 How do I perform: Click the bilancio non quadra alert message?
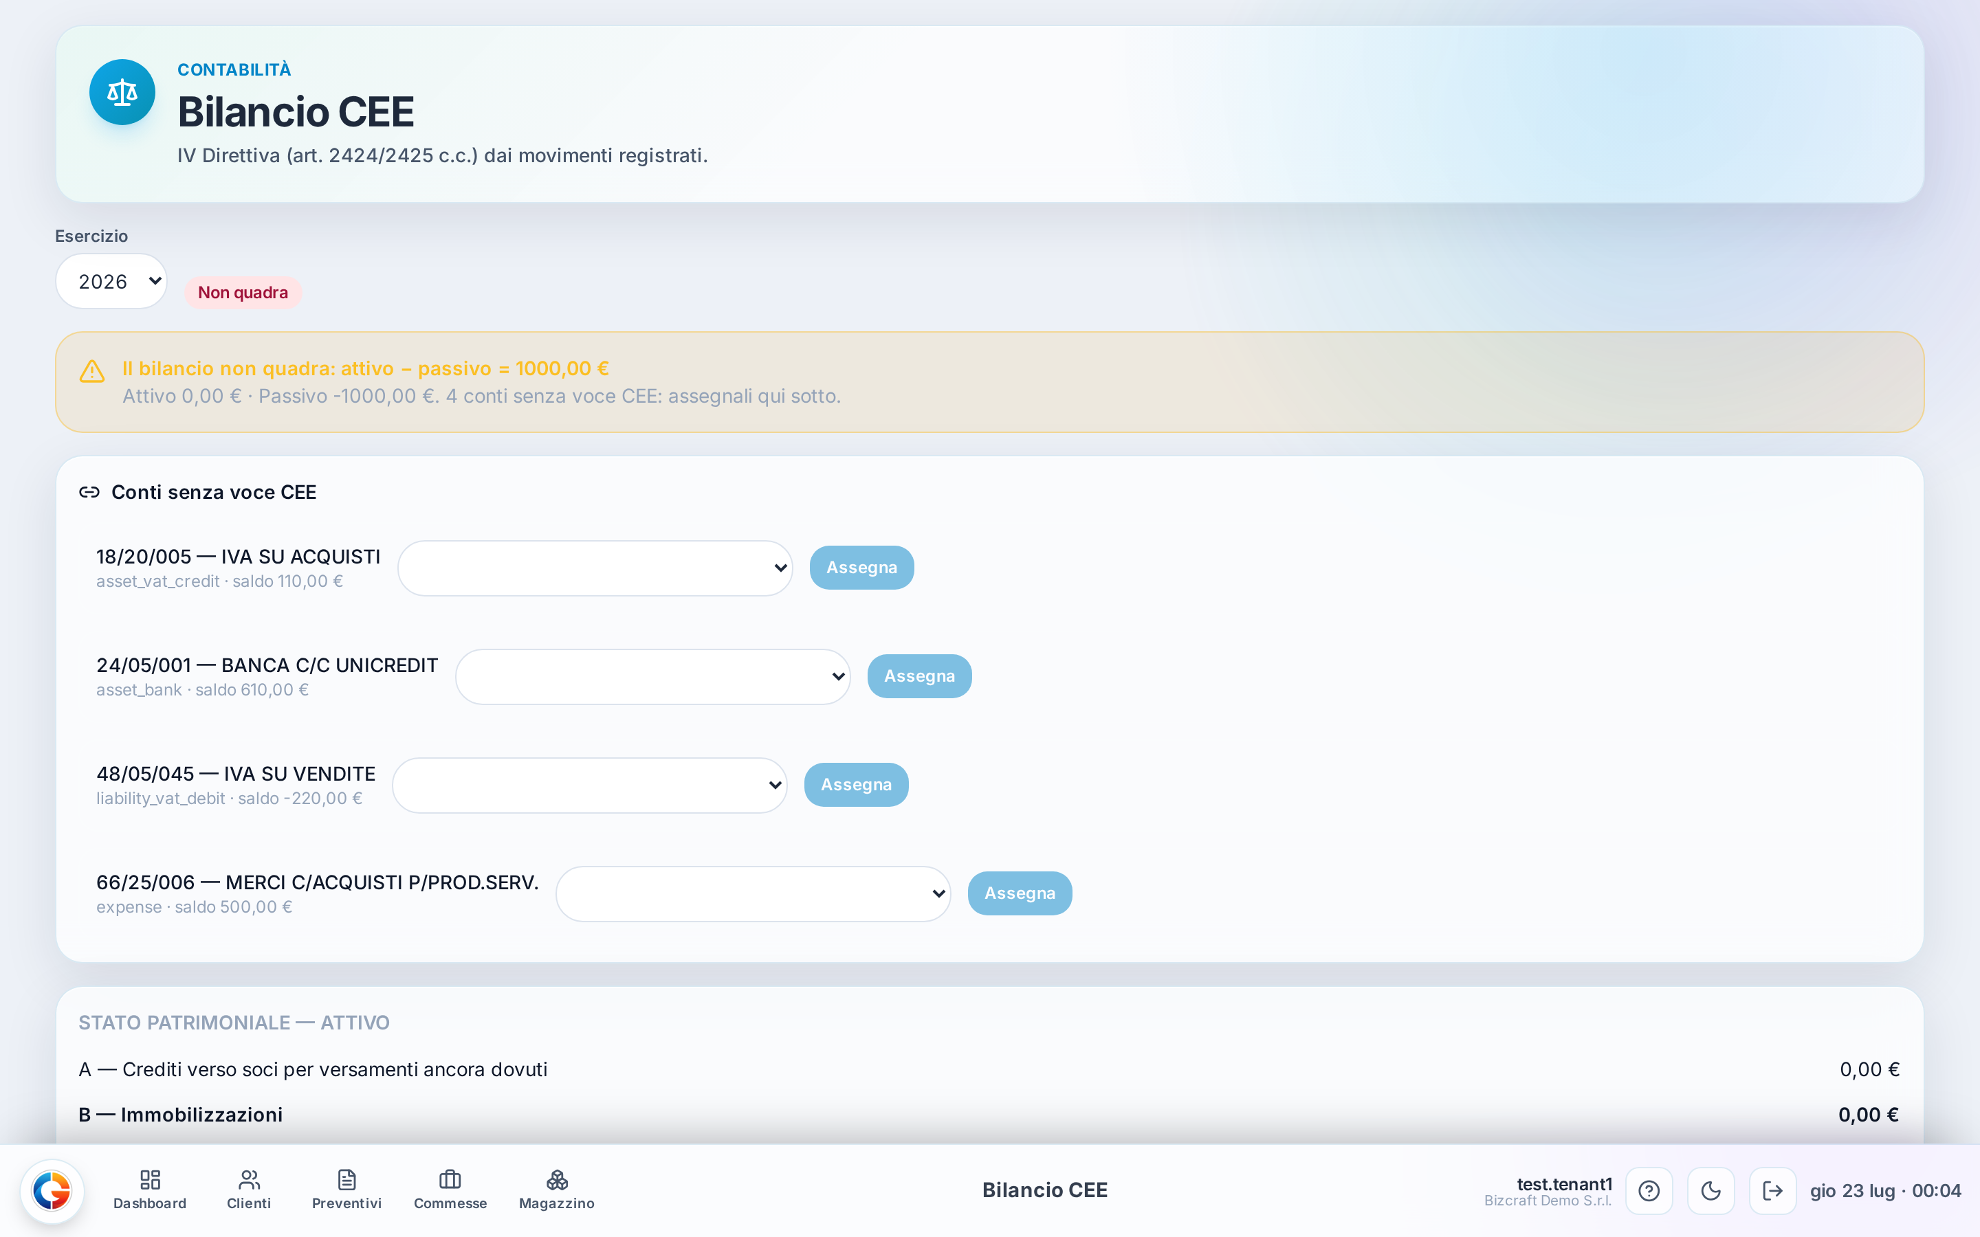(x=366, y=369)
